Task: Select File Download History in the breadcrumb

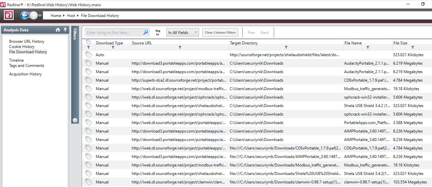Action: point(100,16)
